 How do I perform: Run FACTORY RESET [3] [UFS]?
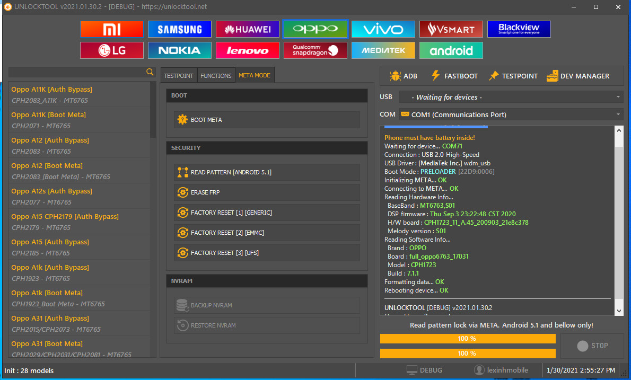coord(267,252)
